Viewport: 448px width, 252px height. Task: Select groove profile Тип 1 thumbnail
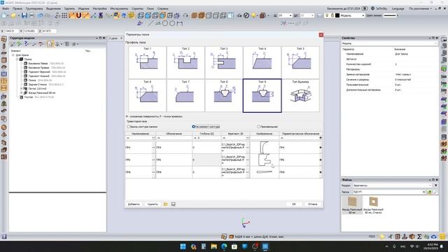point(148,62)
